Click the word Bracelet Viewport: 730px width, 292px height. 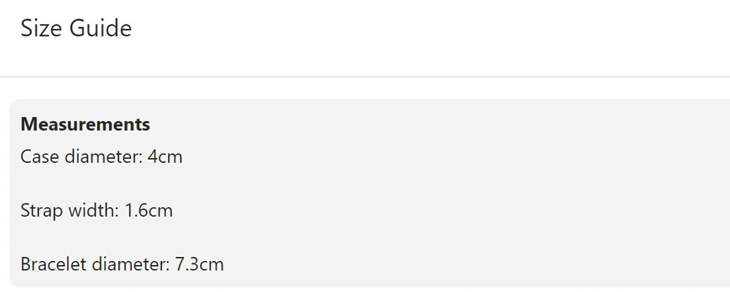coord(53,264)
